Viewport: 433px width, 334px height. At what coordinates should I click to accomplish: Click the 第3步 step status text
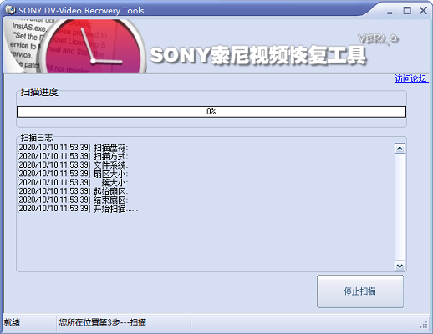(x=102, y=322)
